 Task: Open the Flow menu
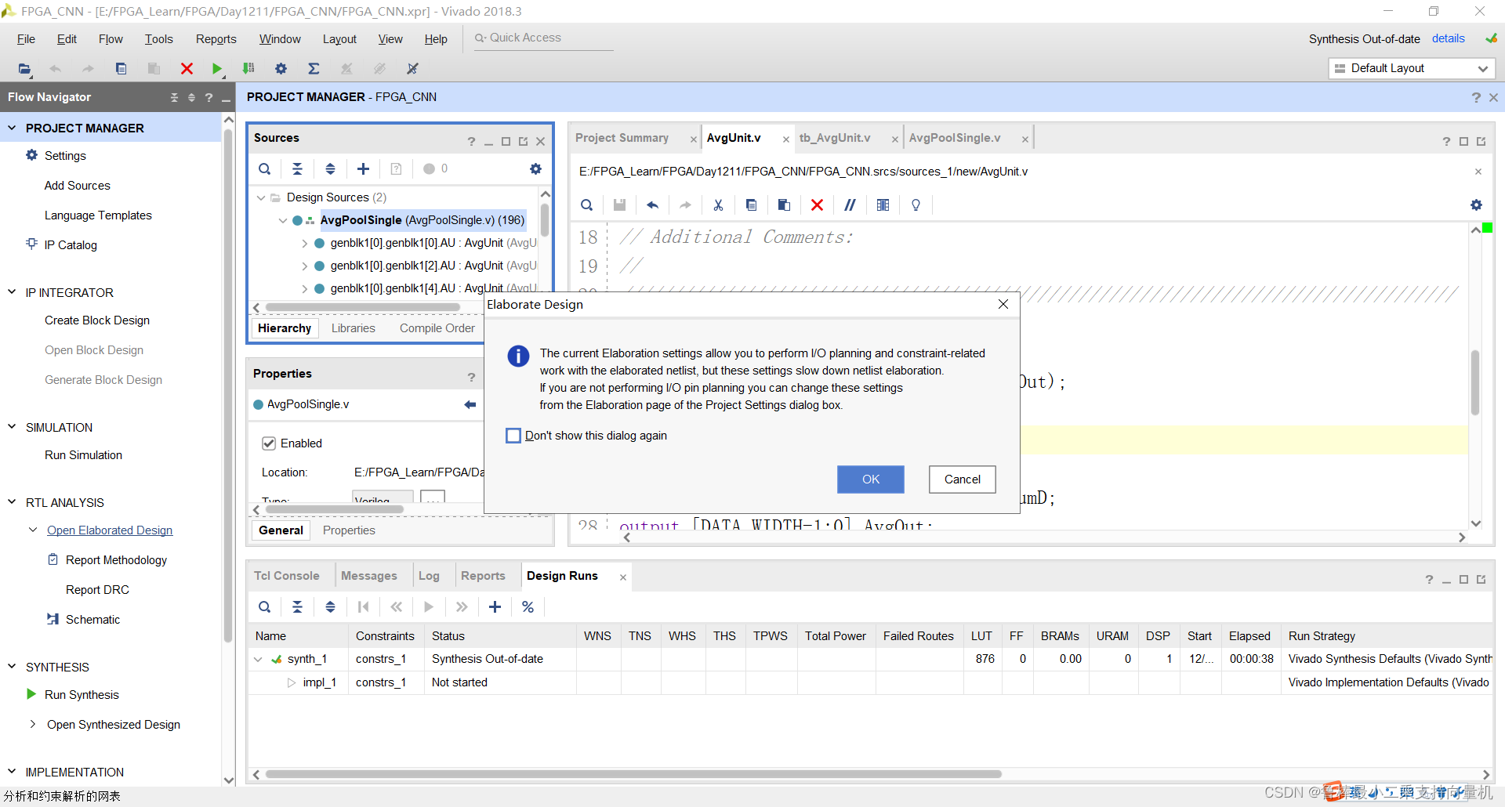pos(111,39)
